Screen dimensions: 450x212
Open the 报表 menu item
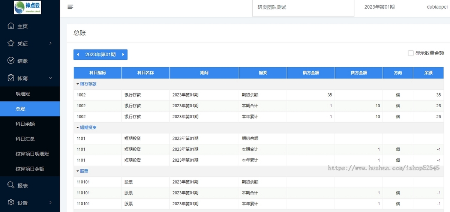30,185
